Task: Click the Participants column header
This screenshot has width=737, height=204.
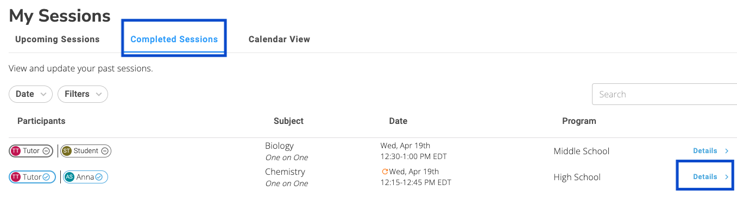Action: pos(41,121)
